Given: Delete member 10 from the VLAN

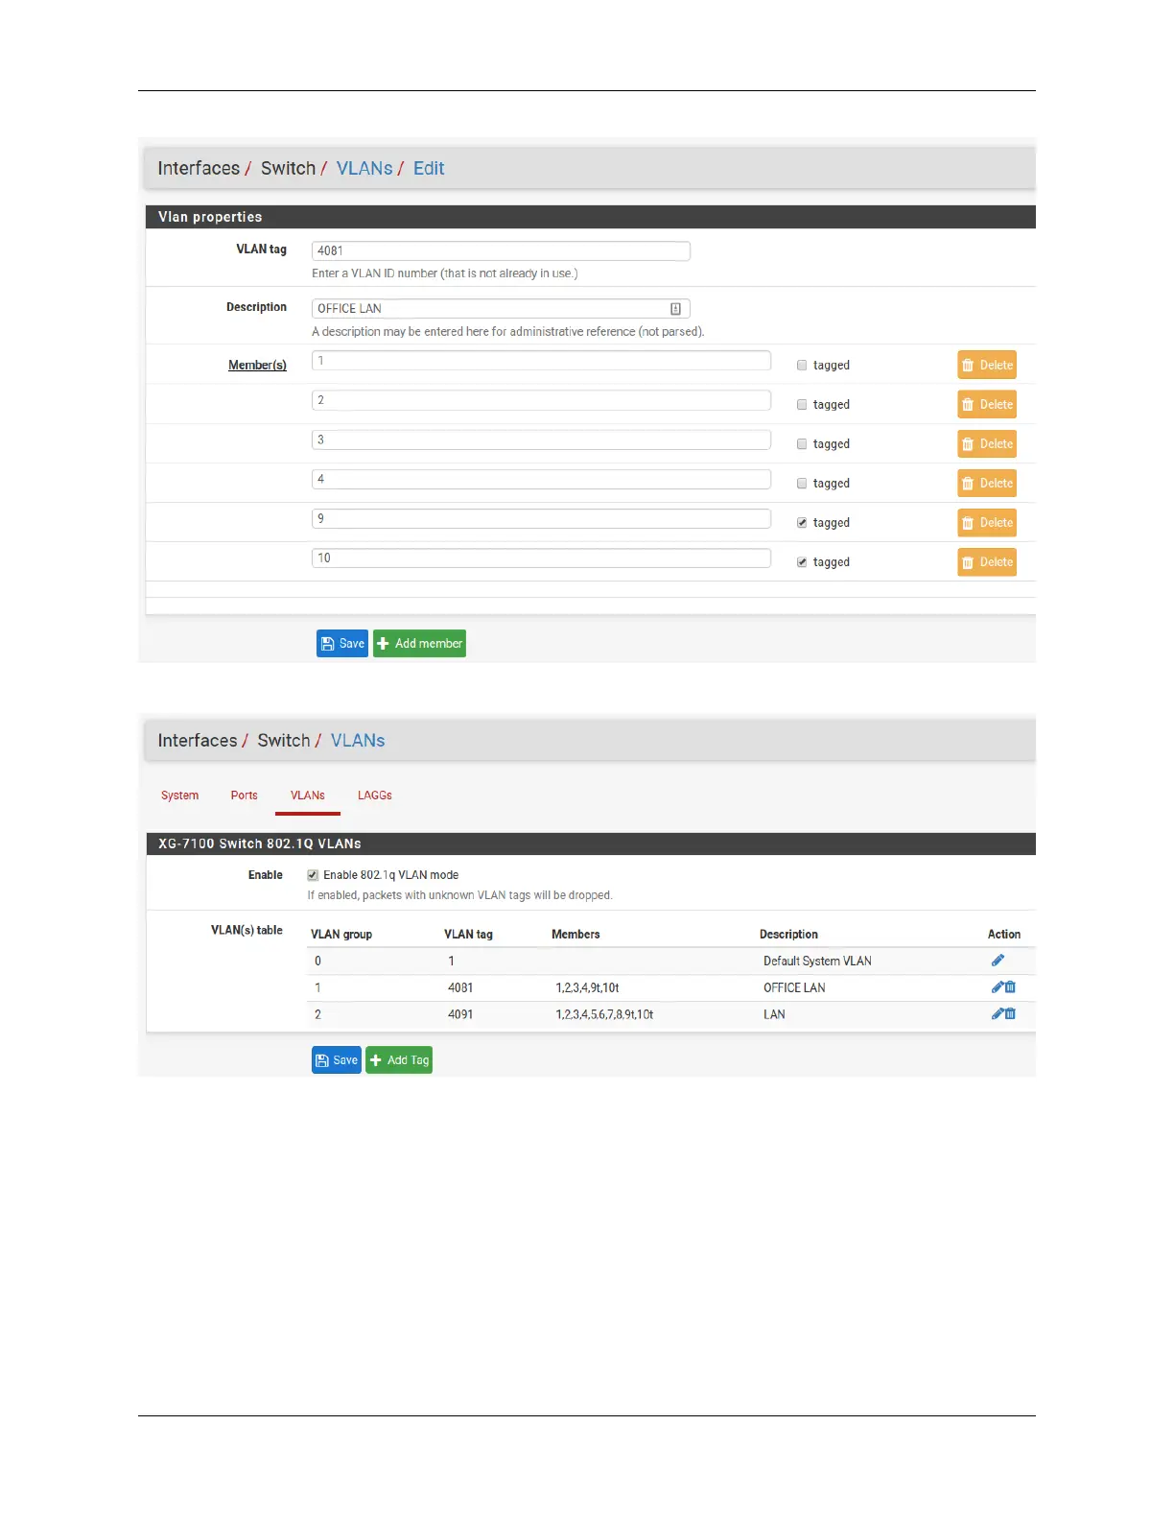Looking at the screenshot, I should [987, 562].
